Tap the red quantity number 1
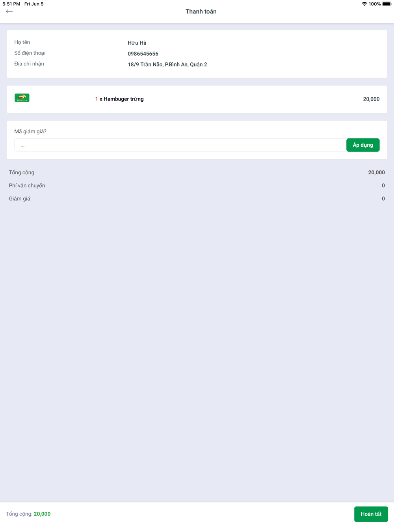The width and height of the screenshot is (394, 526). (97, 99)
